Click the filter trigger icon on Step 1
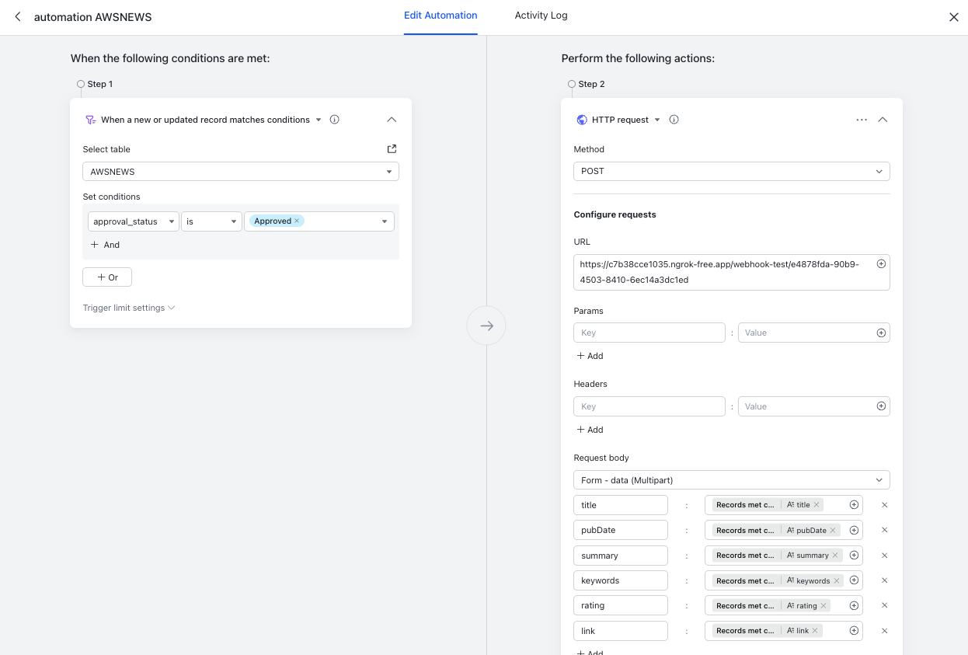The height and width of the screenshot is (655, 968). (91, 119)
